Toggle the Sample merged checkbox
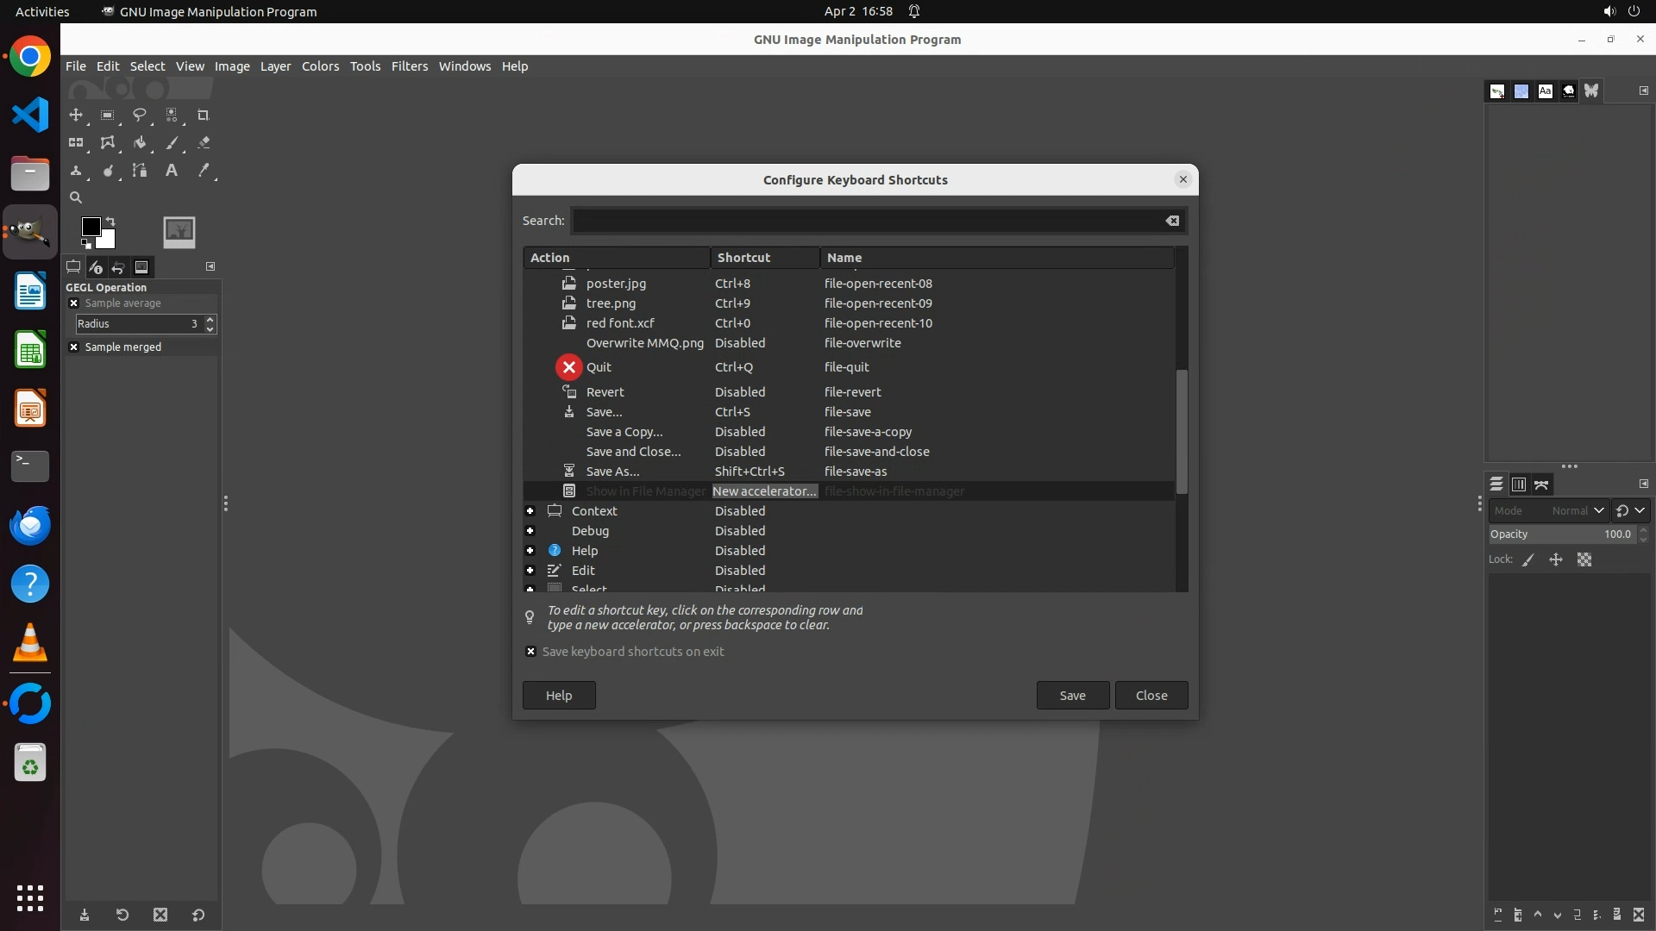The image size is (1656, 931). [x=74, y=347]
